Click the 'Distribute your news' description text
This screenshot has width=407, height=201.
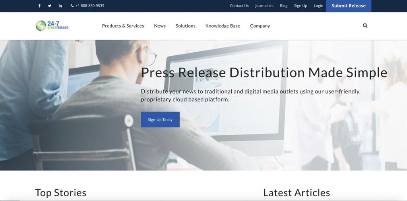click(250, 96)
